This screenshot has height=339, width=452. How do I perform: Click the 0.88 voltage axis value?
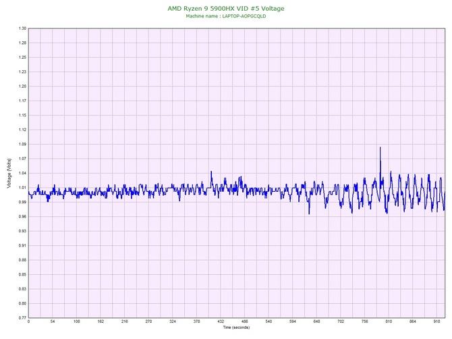[22, 260]
